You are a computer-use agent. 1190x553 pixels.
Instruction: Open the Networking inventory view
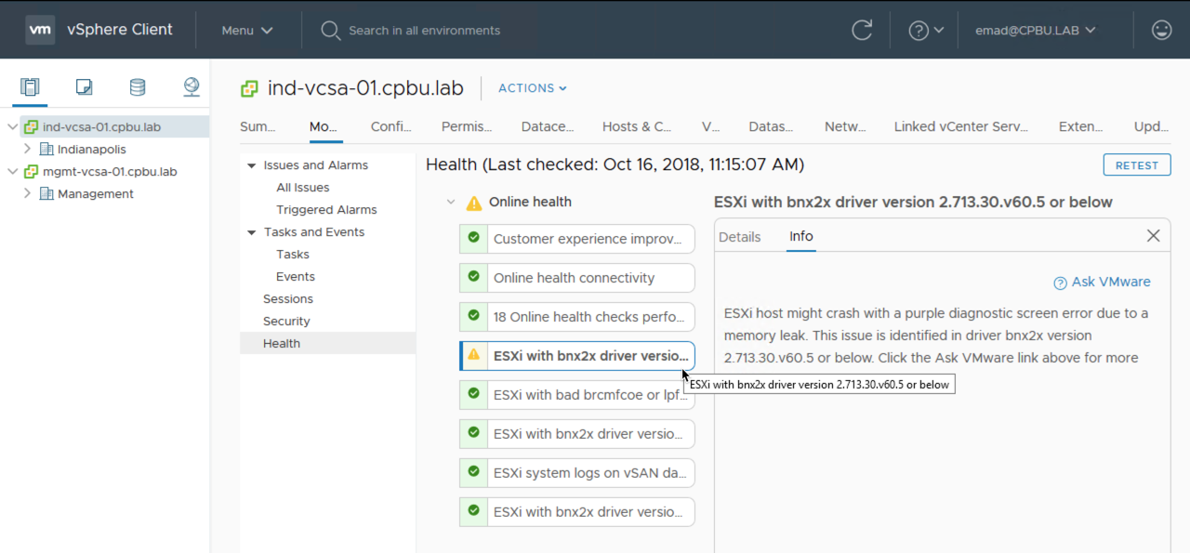point(192,87)
